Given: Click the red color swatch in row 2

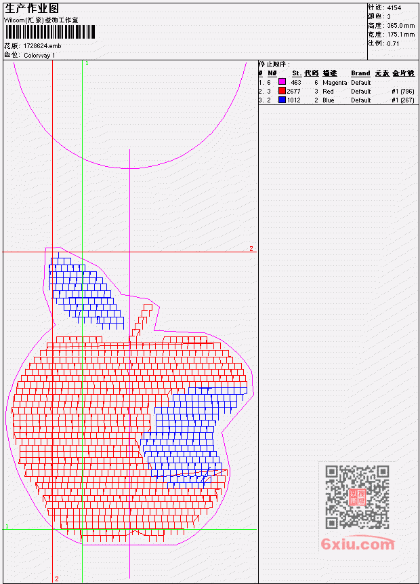Looking at the screenshot, I should [x=282, y=91].
